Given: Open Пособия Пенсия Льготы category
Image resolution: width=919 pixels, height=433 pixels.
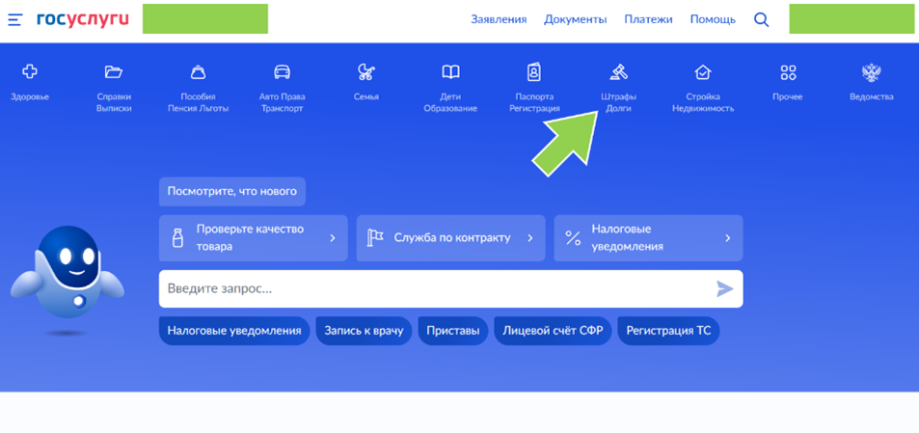Looking at the screenshot, I should (x=198, y=72).
